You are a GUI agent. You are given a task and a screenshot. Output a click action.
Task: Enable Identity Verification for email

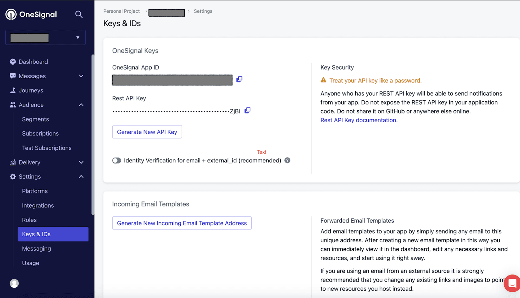(x=117, y=160)
